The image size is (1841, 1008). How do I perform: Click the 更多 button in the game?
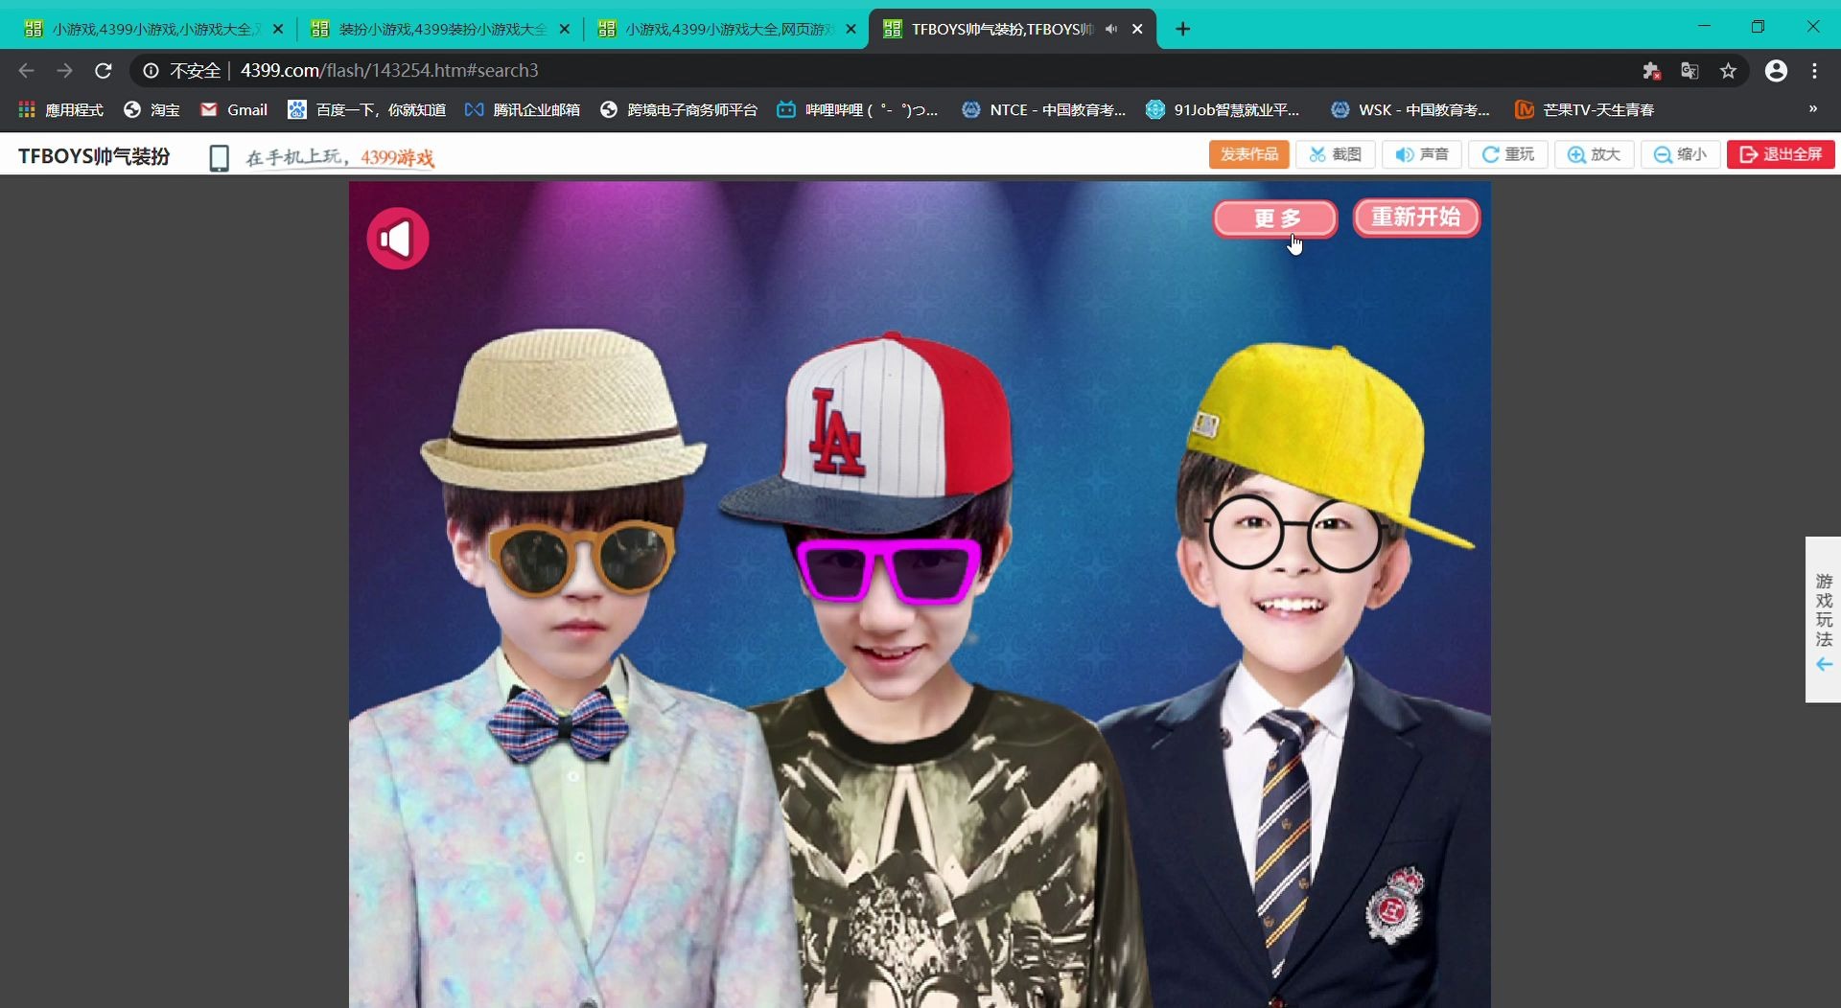(1275, 218)
